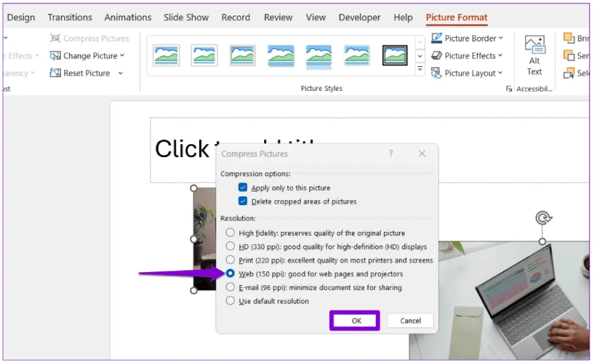This screenshot has width=594, height=363.
Task: Click the Alt Text icon
Action: [x=534, y=47]
